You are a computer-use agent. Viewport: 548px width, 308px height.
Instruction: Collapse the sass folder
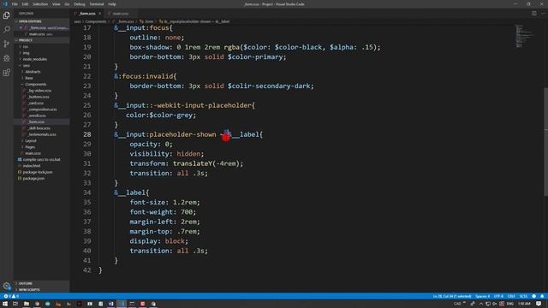point(27,65)
